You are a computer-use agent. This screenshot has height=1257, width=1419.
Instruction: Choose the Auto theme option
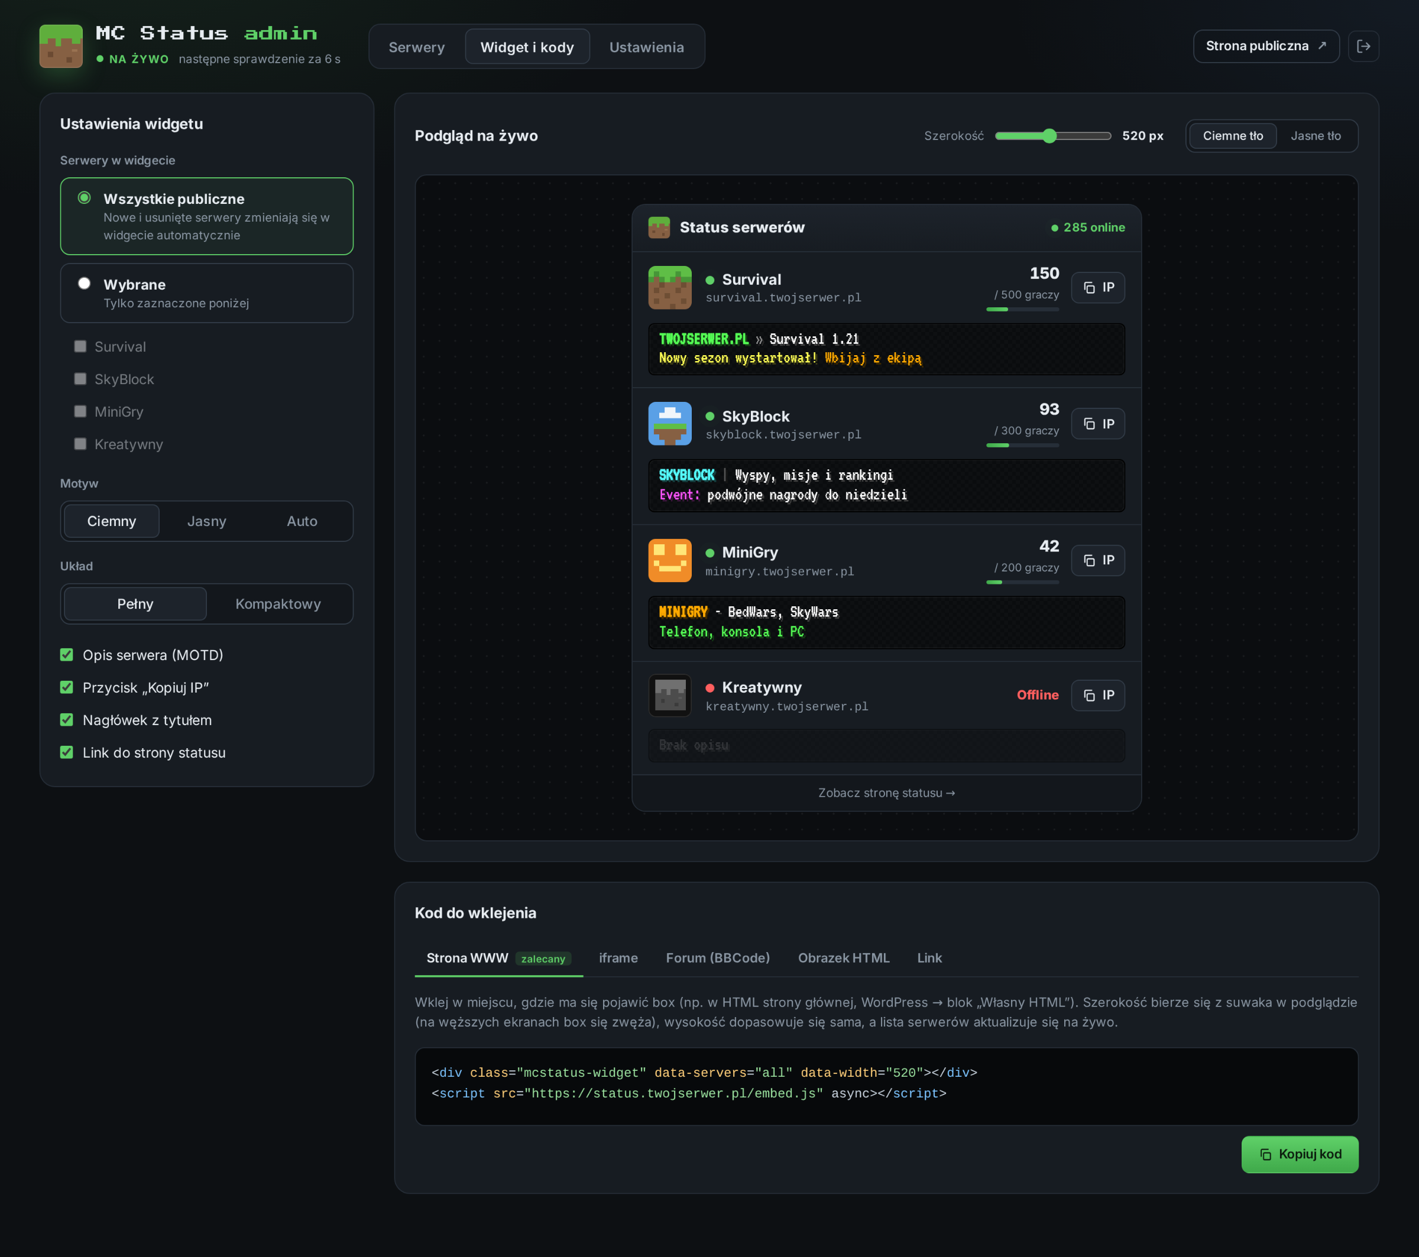pyautogui.click(x=302, y=521)
